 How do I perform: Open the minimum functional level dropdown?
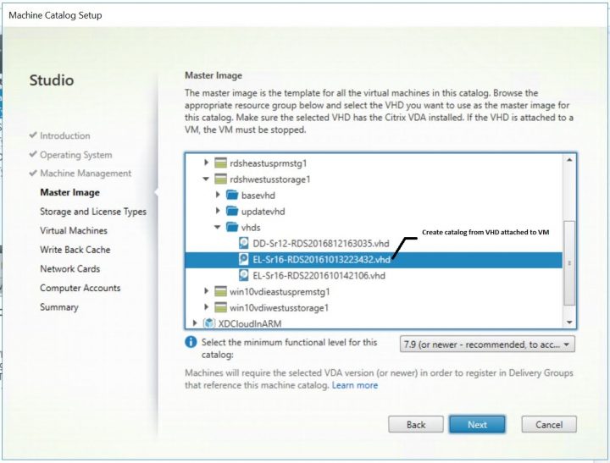point(486,344)
